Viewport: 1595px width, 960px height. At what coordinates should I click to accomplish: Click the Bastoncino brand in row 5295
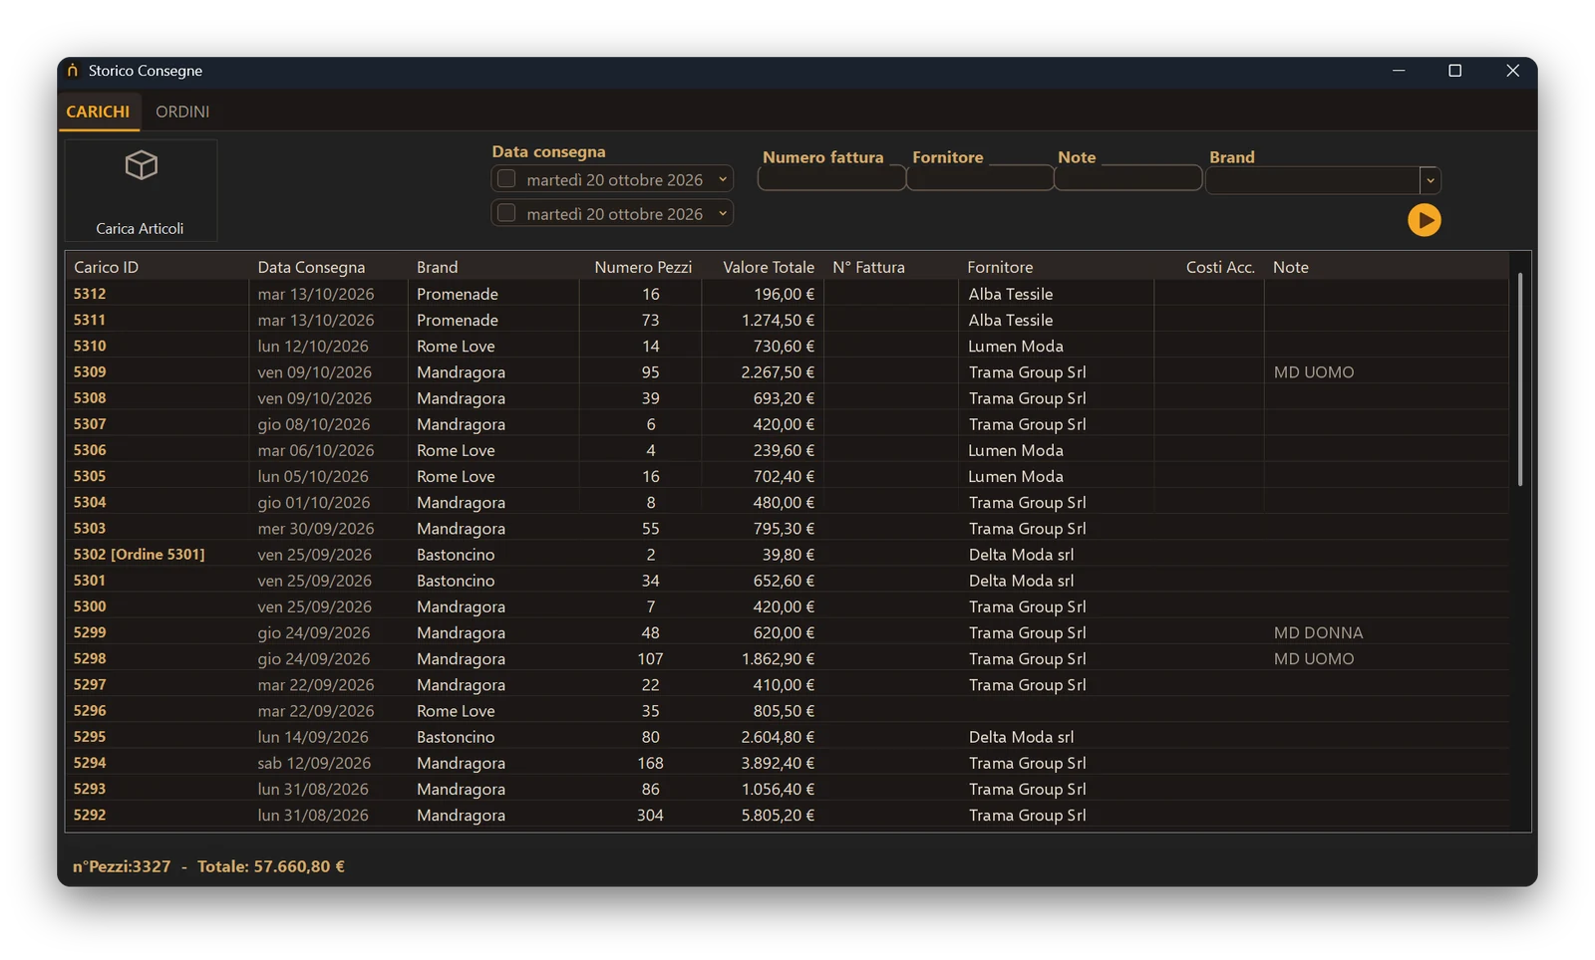coord(456,737)
